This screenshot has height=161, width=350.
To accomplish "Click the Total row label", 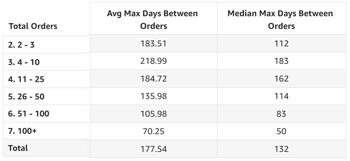I will (x=18, y=148).
